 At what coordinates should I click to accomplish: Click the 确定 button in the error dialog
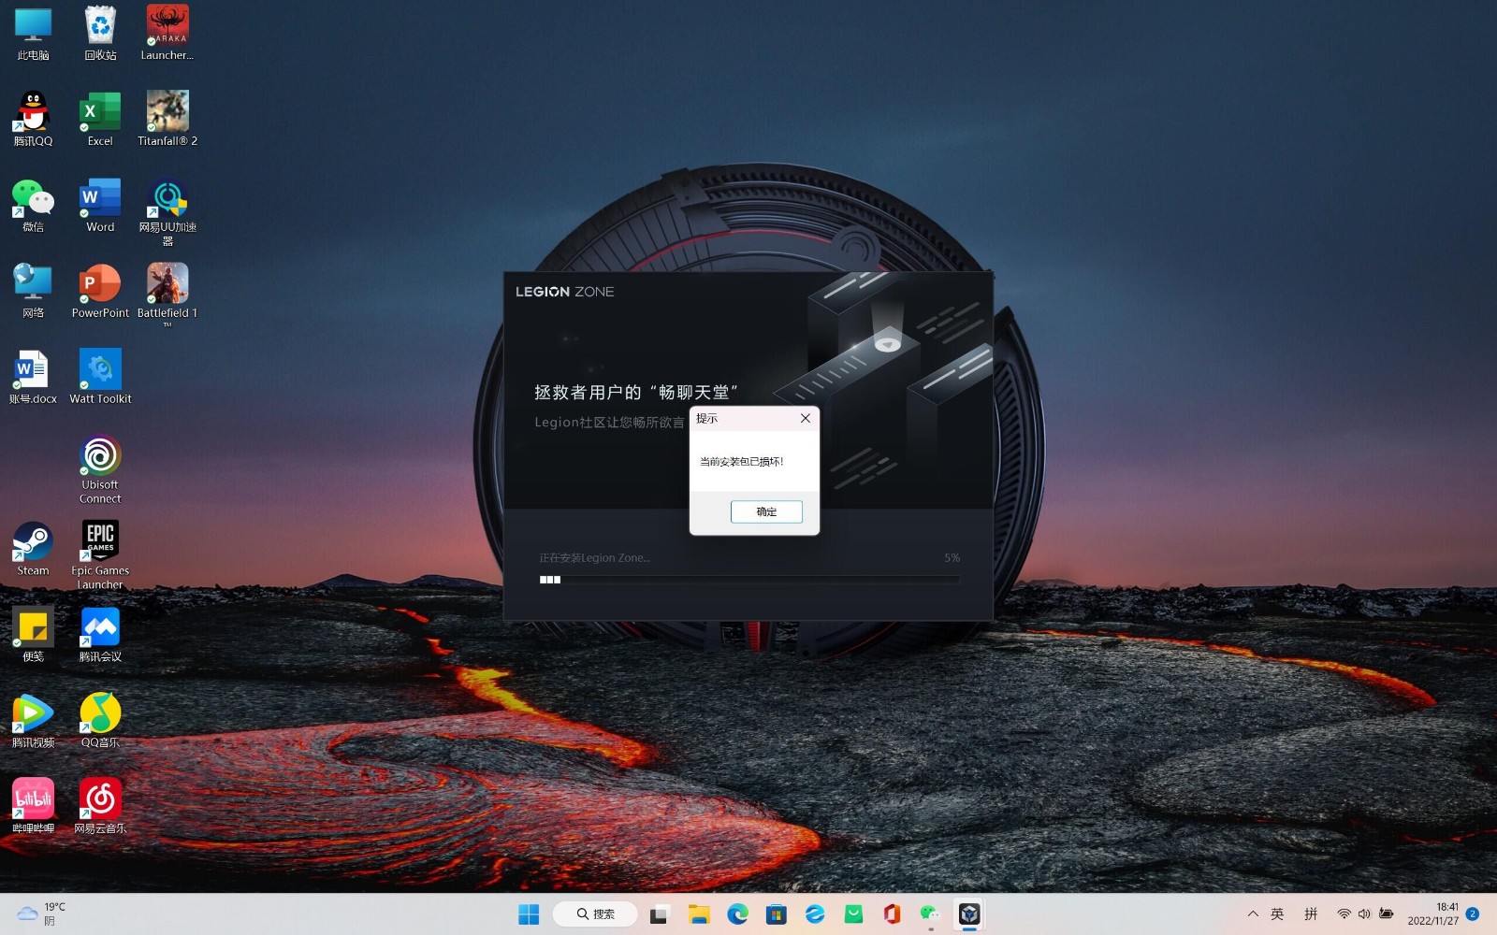point(766,511)
